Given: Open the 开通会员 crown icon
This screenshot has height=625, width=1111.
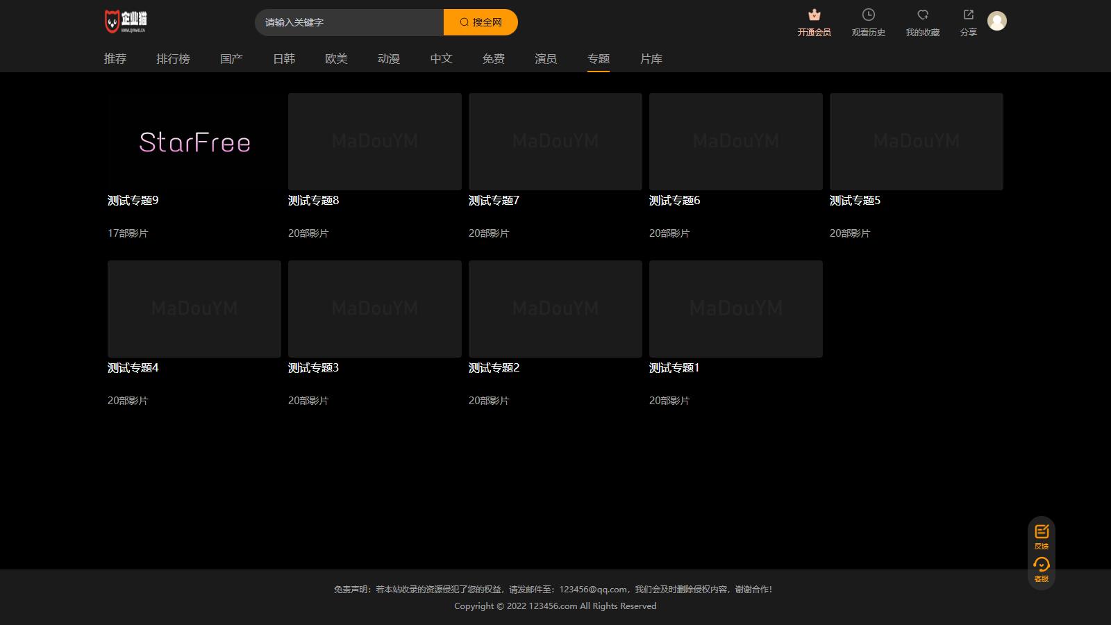Looking at the screenshot, I should (814, 15).
